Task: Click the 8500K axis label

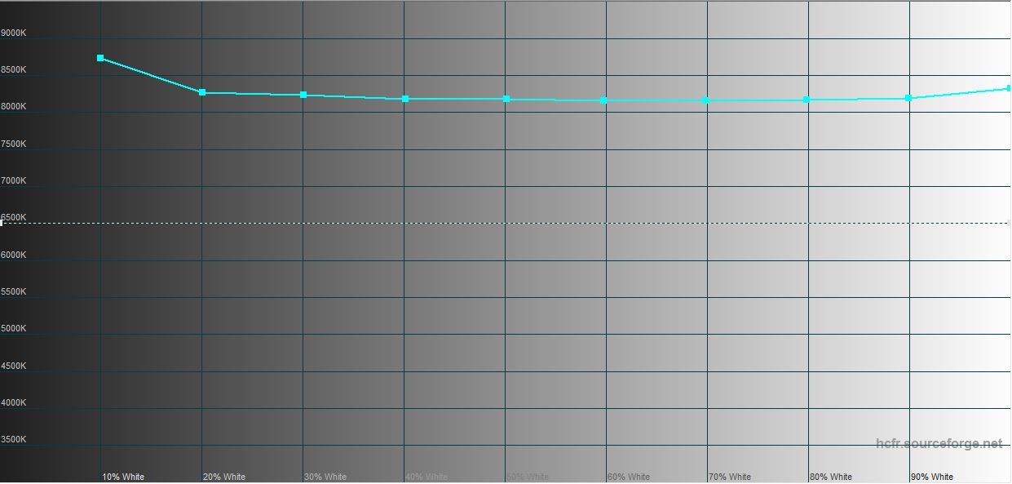Action: pyautogui.click(x=14, y=70)
